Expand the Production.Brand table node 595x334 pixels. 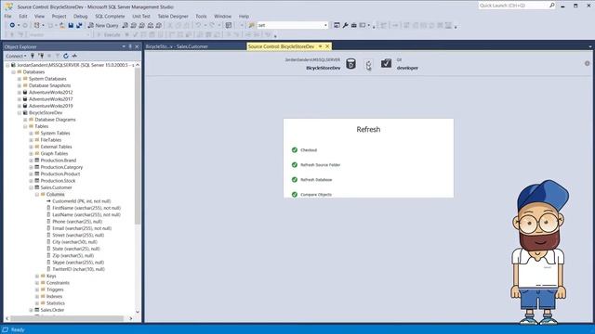tap(32, 161)
